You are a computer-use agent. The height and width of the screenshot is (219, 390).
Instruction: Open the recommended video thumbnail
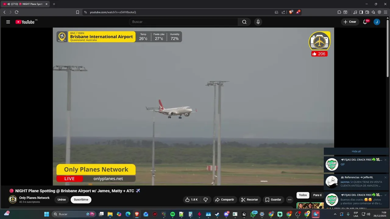coord(310,206)
